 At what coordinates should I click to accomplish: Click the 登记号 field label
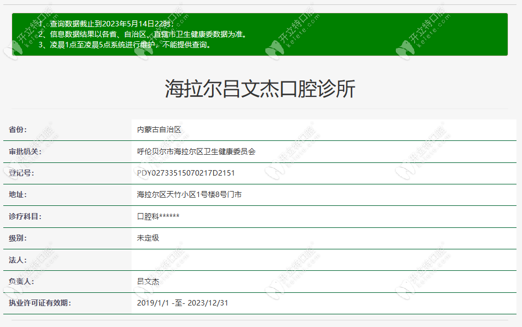click(x=21, y=173)
